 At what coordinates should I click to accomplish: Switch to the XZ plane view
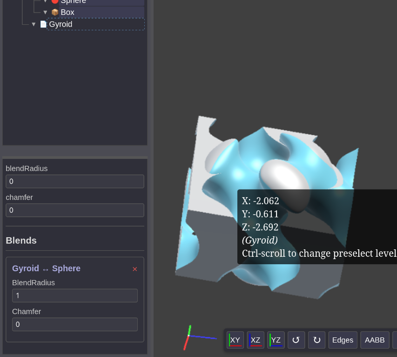(x=256, y=340)
